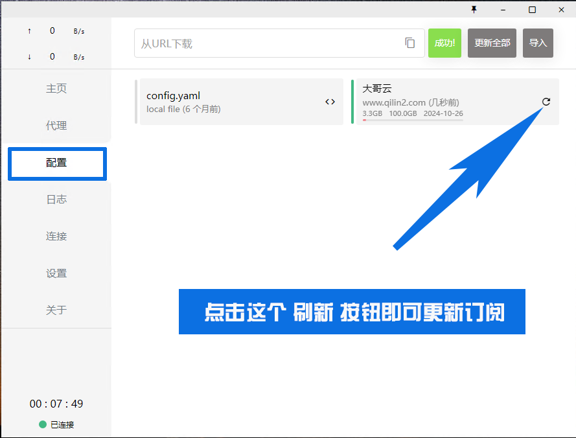This screenshot has height=438, width=576.
Task: Open the 连接 section
Action: pos(56,236)
